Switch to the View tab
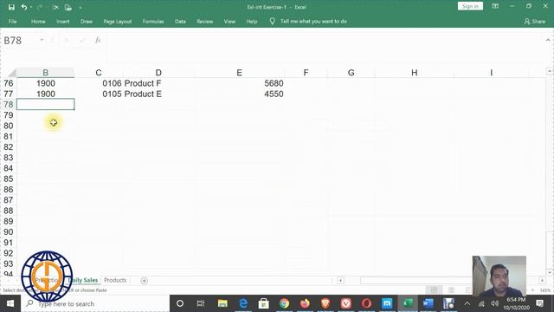 point(229,21)
